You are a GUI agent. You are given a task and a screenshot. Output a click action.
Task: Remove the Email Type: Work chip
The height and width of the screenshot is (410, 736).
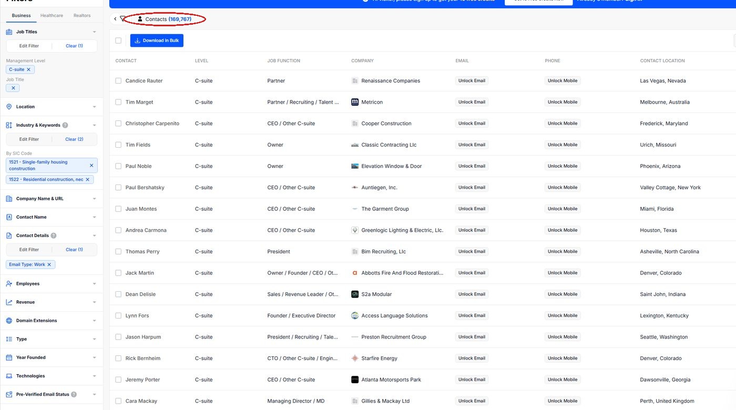49,264
